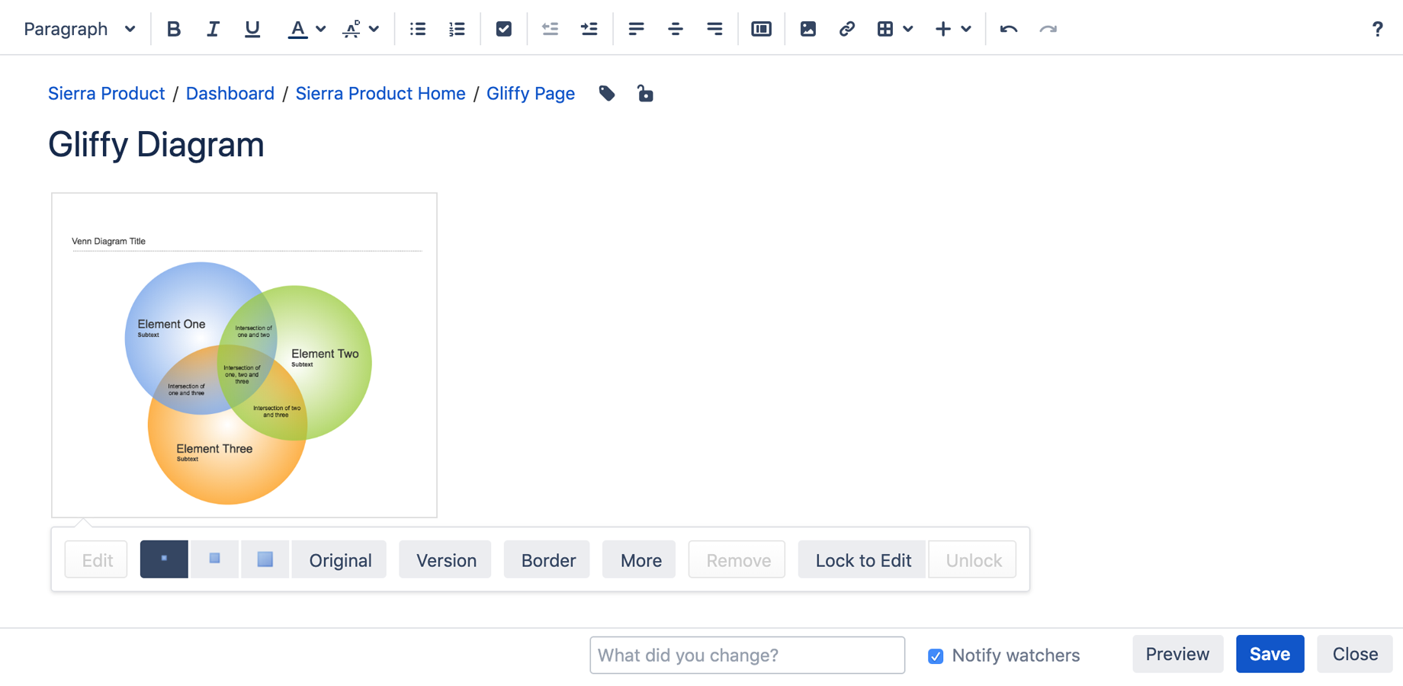
Task: Click the disabled Edit diagram button
Action: pos(97,560)
